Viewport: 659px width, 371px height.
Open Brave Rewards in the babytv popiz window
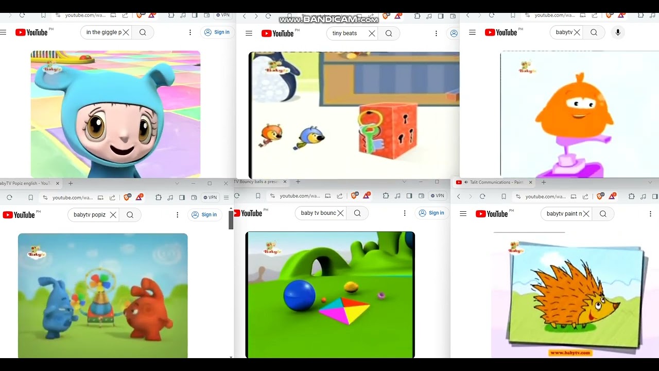[140, 197]
